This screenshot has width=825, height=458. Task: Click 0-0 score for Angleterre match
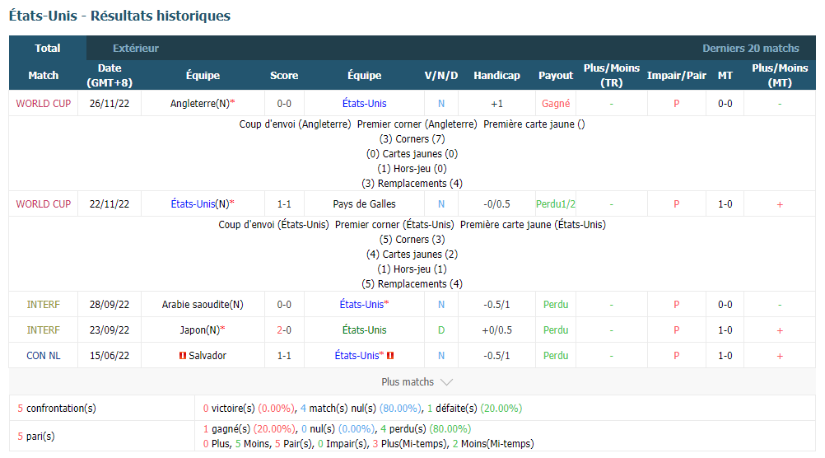284,104
